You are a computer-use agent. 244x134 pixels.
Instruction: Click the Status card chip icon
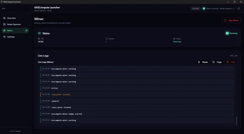pos(39,33)
